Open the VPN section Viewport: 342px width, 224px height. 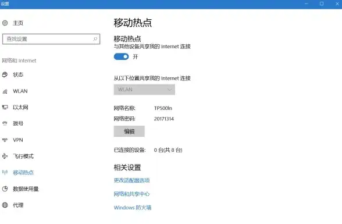pyautogui.click(x=18, y=140)
